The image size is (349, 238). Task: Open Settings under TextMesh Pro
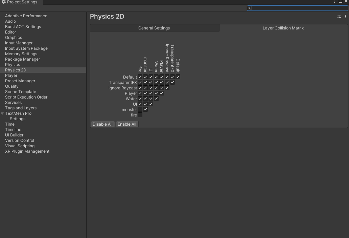[18, 119]
